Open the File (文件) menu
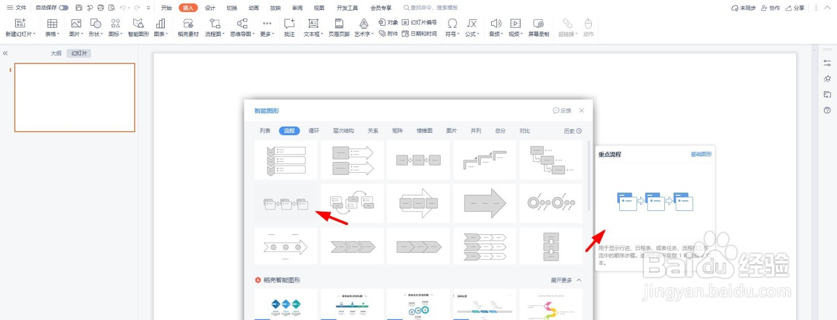Viewport: 837px width, 320px height. (x=16, y=8)
